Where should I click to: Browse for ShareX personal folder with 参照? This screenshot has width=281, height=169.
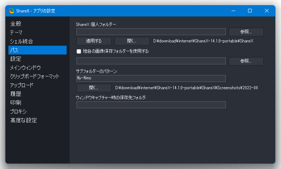[246, 32]
